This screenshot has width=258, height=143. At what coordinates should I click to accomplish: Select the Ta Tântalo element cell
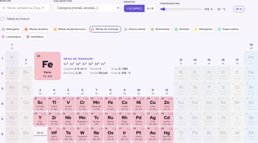(68, 134)
